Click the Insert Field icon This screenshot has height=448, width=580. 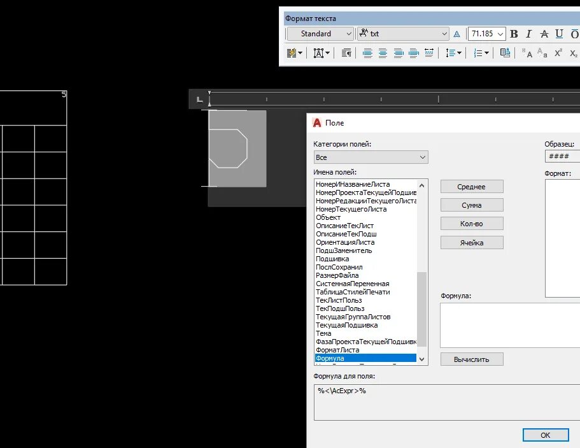pyautogui.click(x=505, y=53)
